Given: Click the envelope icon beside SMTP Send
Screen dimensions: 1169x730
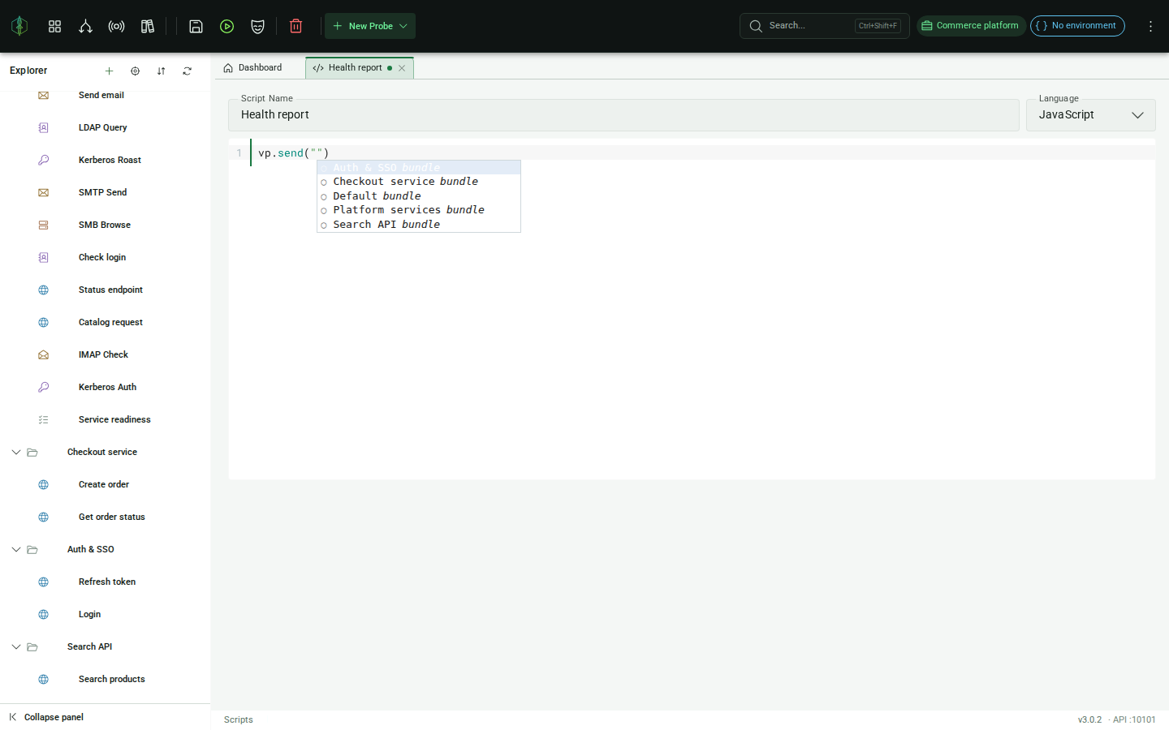Looking at the screenshot, I should pyautogui.click(x=44, y=192).
